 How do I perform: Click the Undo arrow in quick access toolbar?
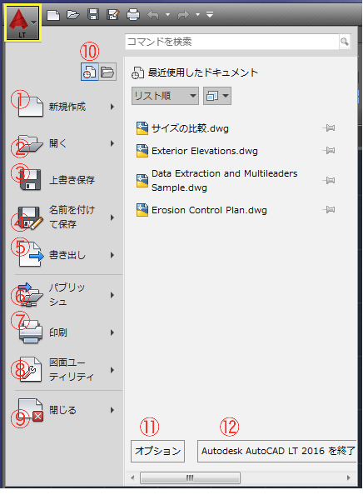point(153,15)
